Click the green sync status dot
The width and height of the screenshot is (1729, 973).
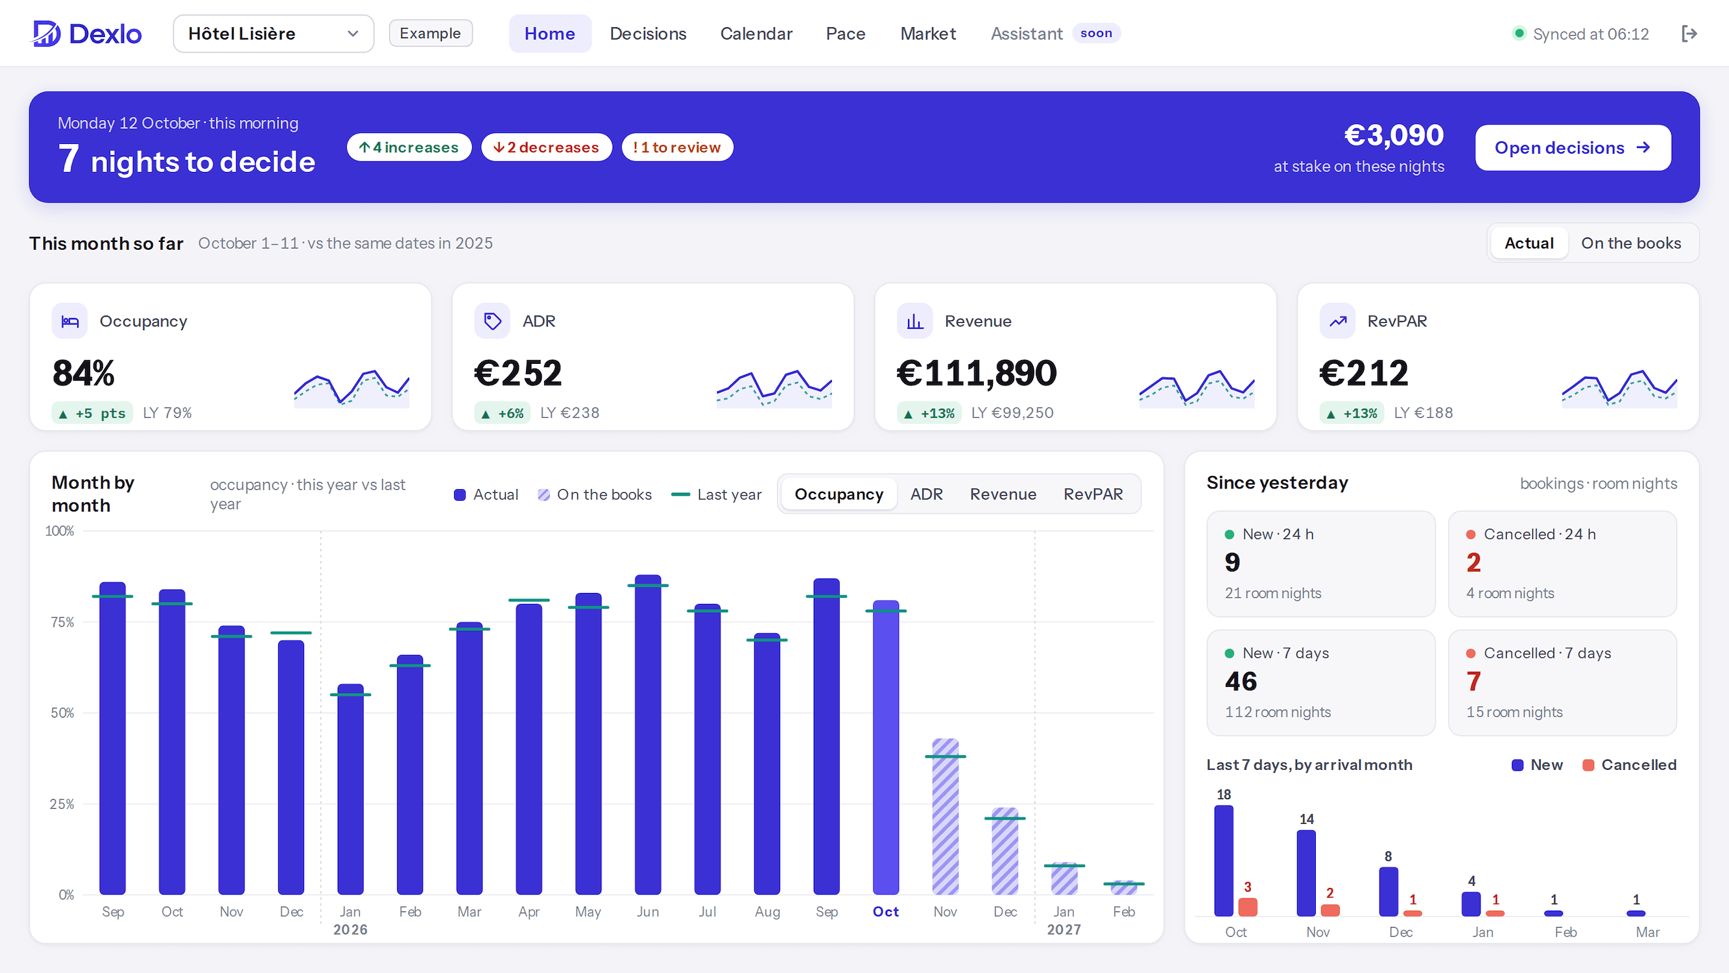point(1519,33)
